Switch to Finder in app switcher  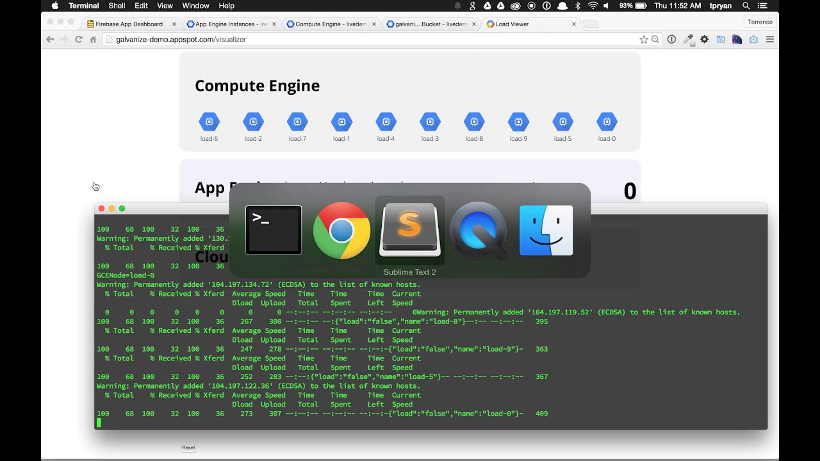546,230
